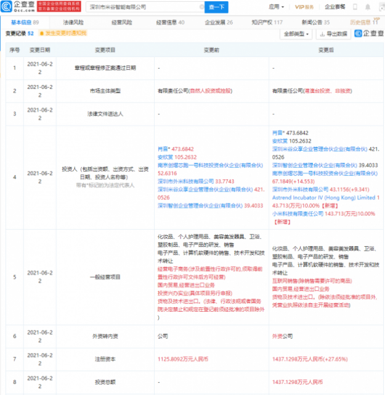385x395 pixels.
Task: Switch to the 企业发展 tab
Action: tap(219, 22)
